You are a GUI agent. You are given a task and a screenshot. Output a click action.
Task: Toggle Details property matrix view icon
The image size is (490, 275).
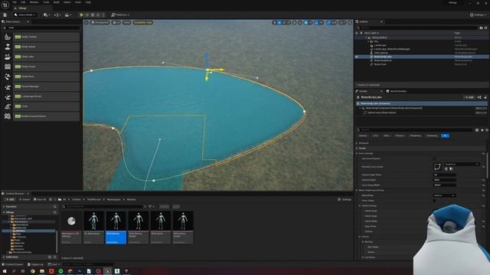[477, 130]
